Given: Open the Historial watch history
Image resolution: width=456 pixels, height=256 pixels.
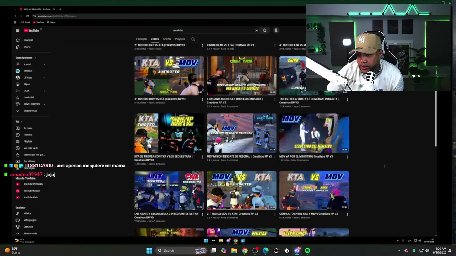Looking at the screenshot, I should pyautogui.click(x=28, y=135).
